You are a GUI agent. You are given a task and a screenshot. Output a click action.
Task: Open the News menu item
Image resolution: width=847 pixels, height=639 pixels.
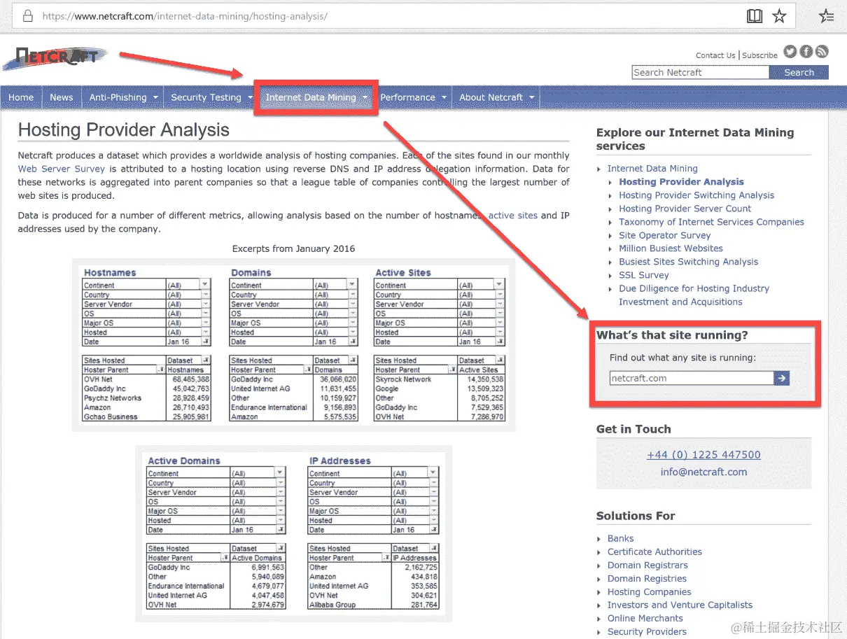click(62, 97)
